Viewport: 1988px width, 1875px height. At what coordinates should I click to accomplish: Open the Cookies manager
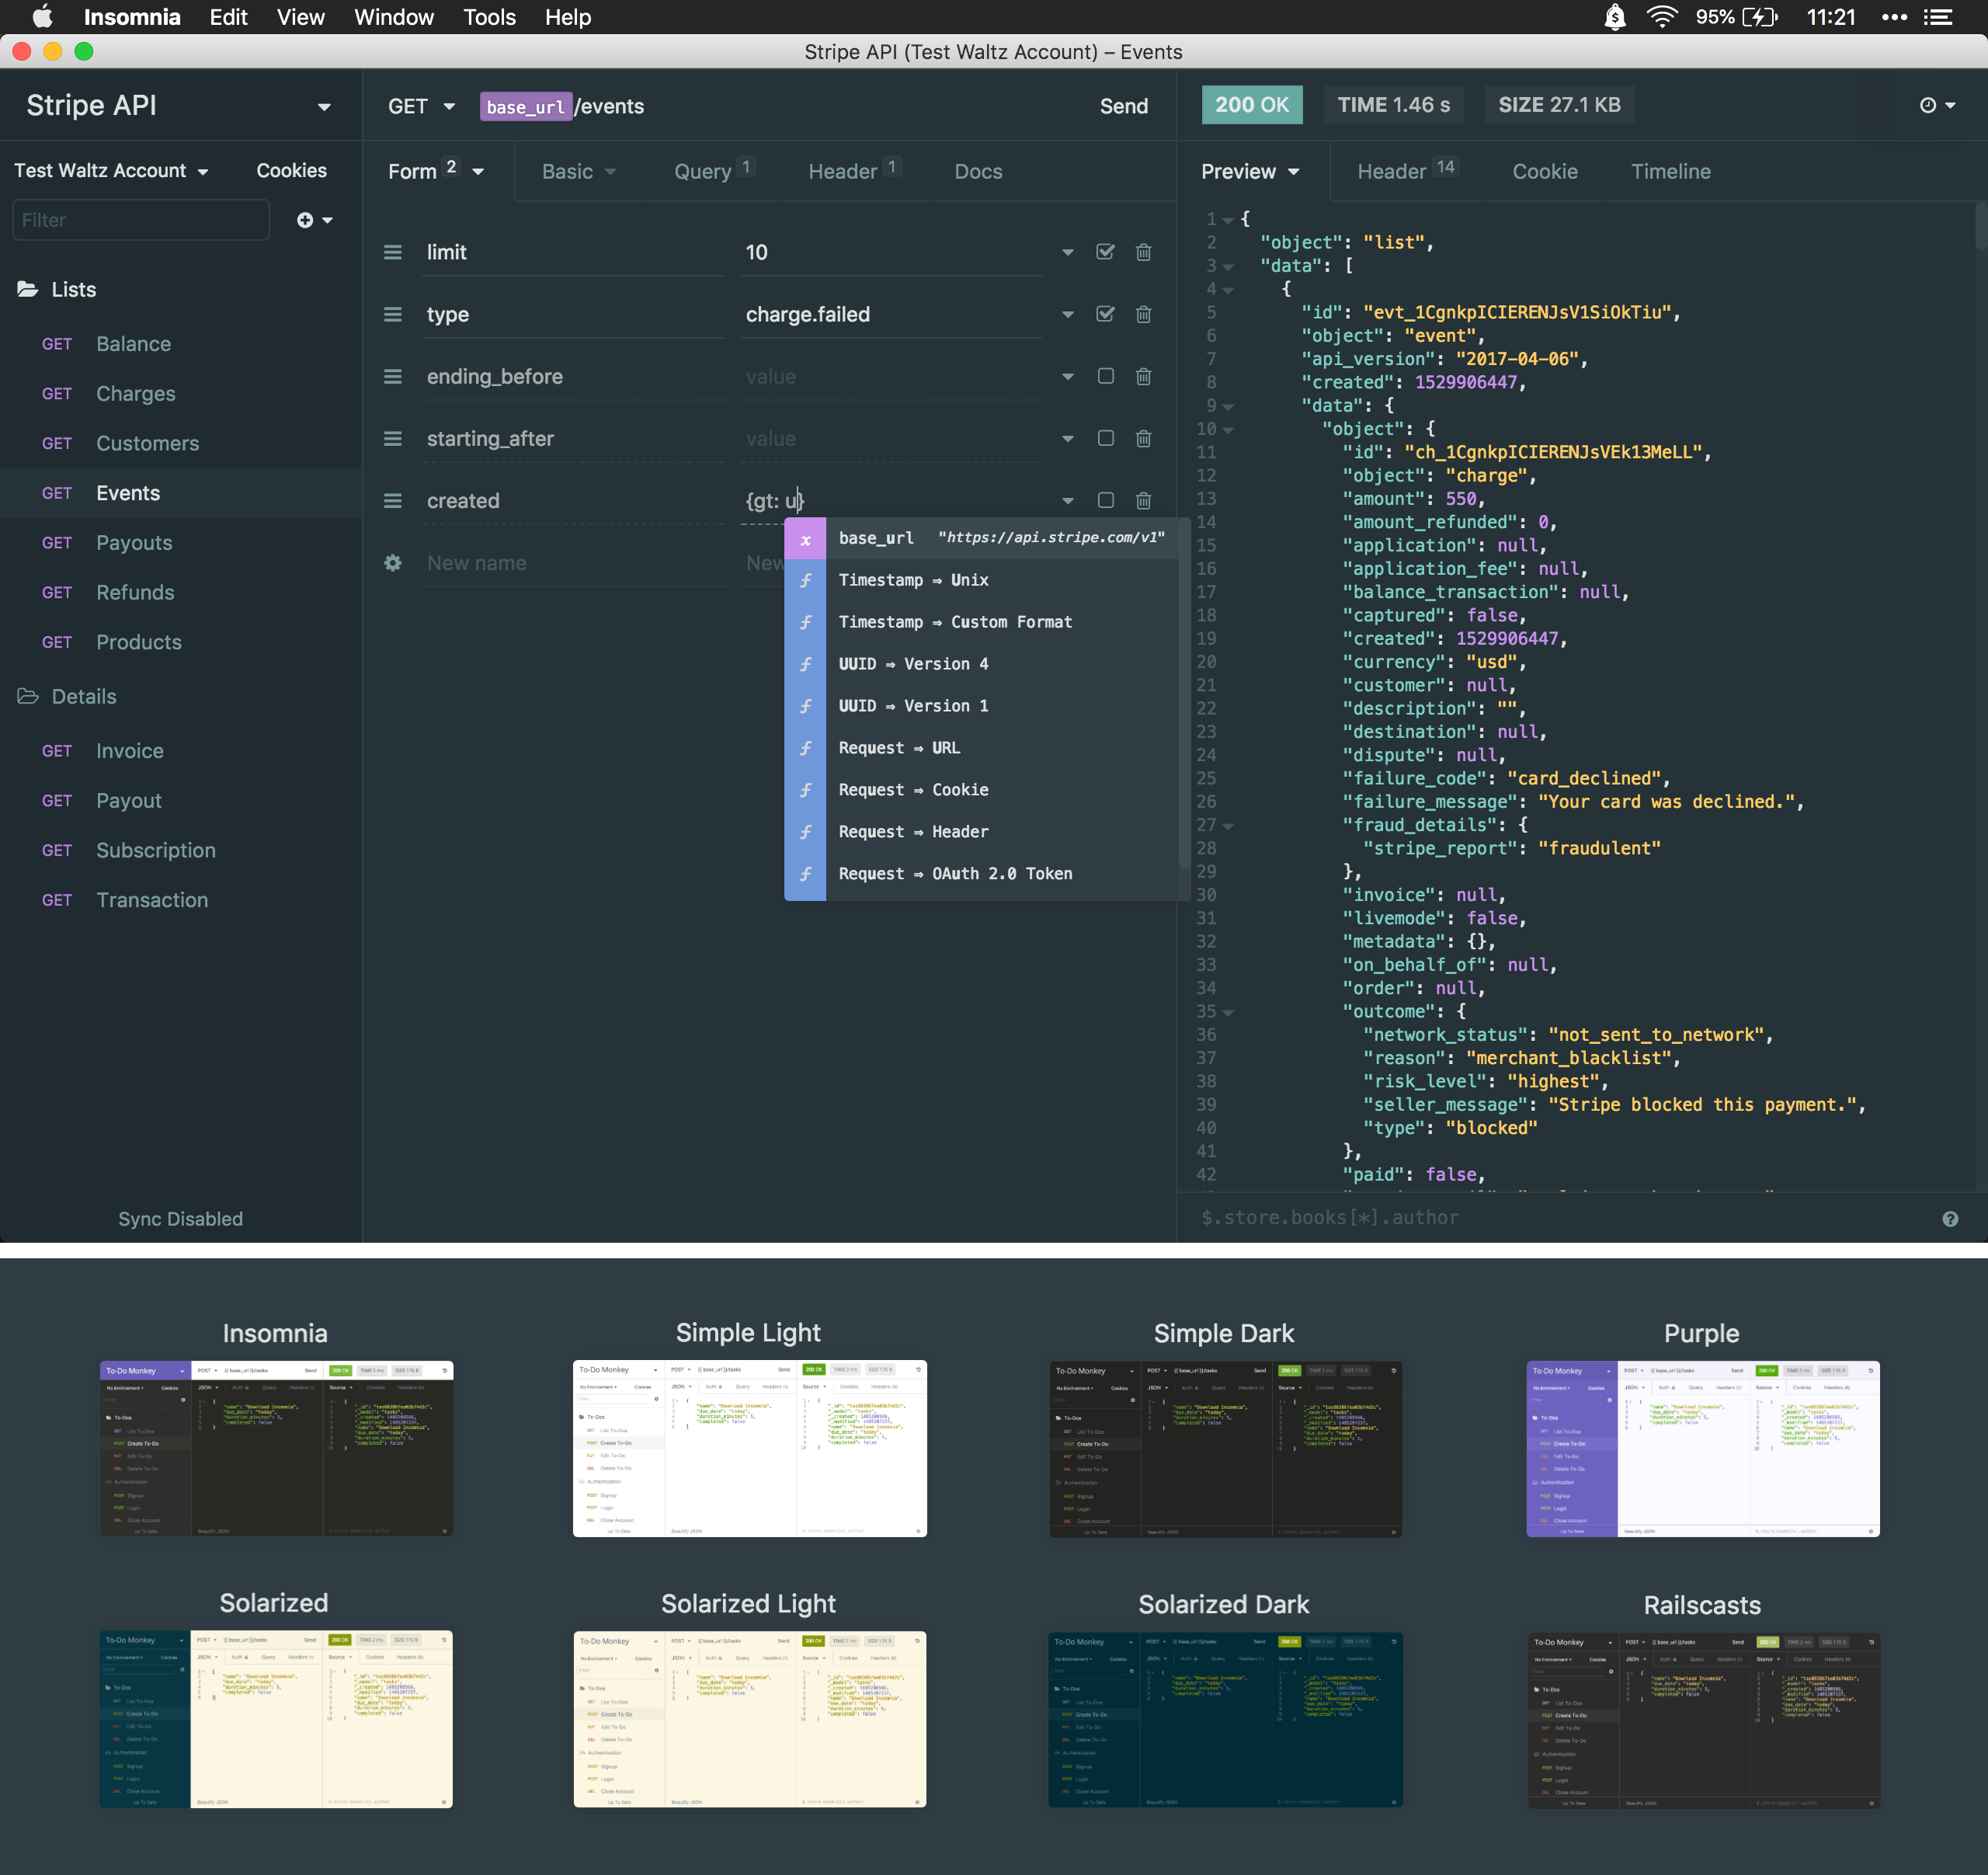point(291,171)
